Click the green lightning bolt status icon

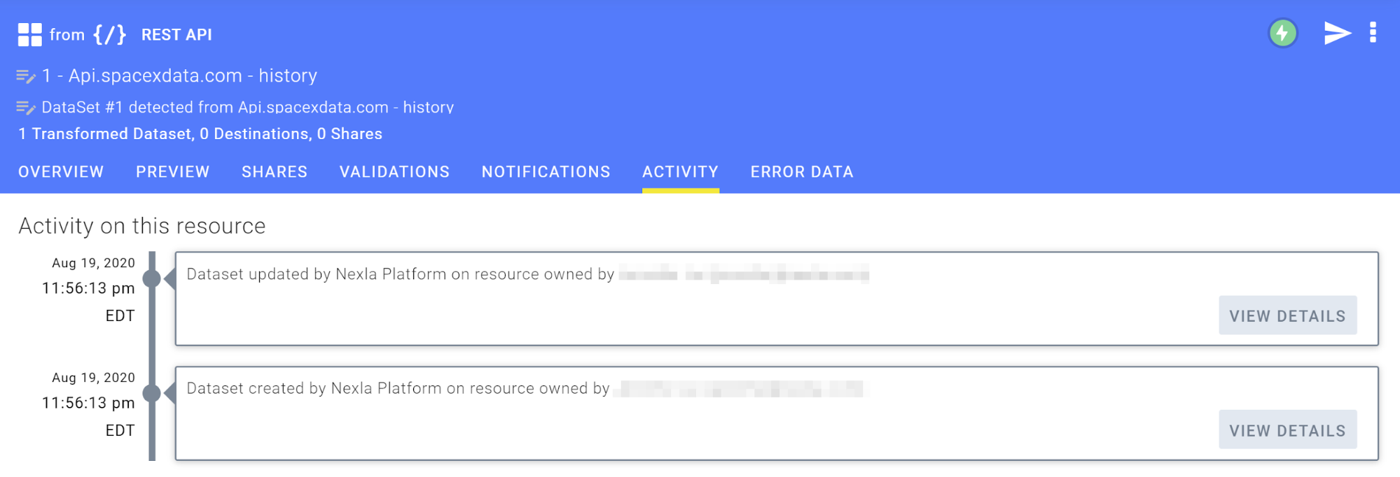tap(1282, 33)
